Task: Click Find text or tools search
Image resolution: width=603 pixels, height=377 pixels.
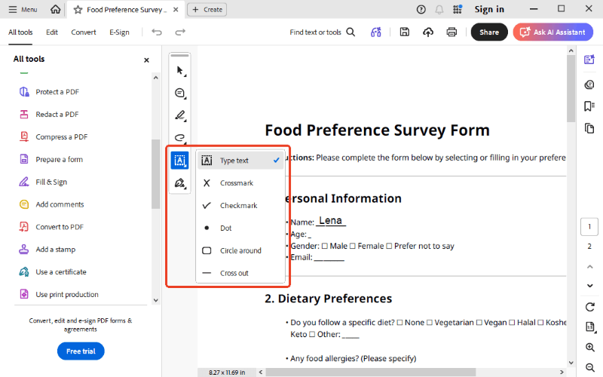Action: coord(323,32)
